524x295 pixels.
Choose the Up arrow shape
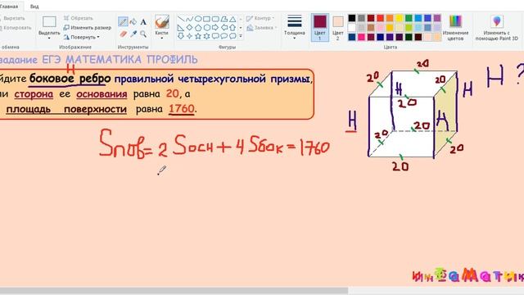pos(233,27)
